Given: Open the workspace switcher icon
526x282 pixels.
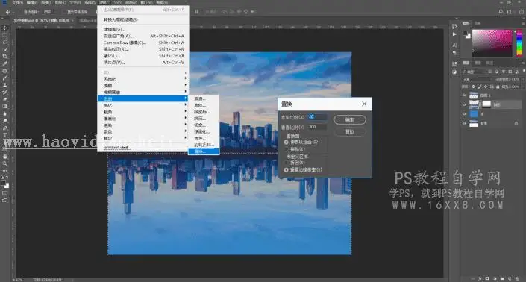Looking at the screenshot, I should [509, 12].
